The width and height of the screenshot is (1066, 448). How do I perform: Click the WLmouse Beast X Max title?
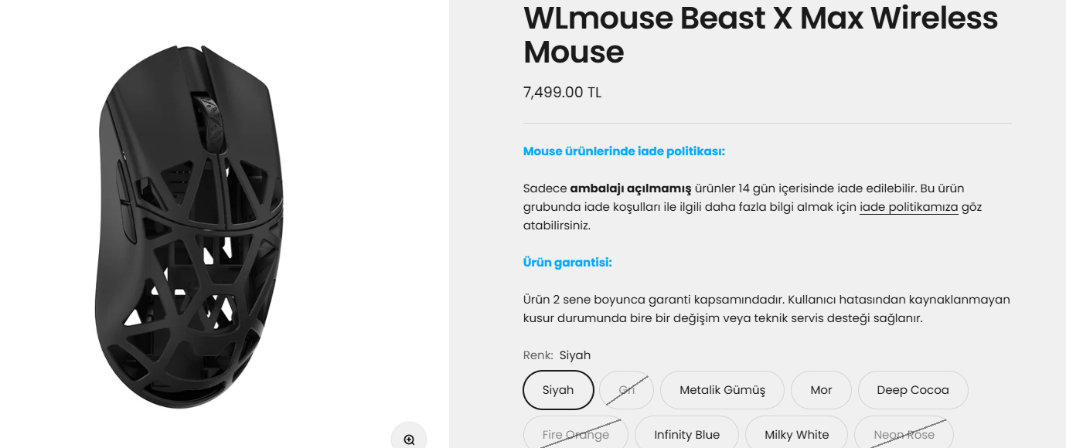[760, 35]
